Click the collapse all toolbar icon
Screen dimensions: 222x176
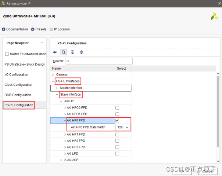tap(72, 52)
